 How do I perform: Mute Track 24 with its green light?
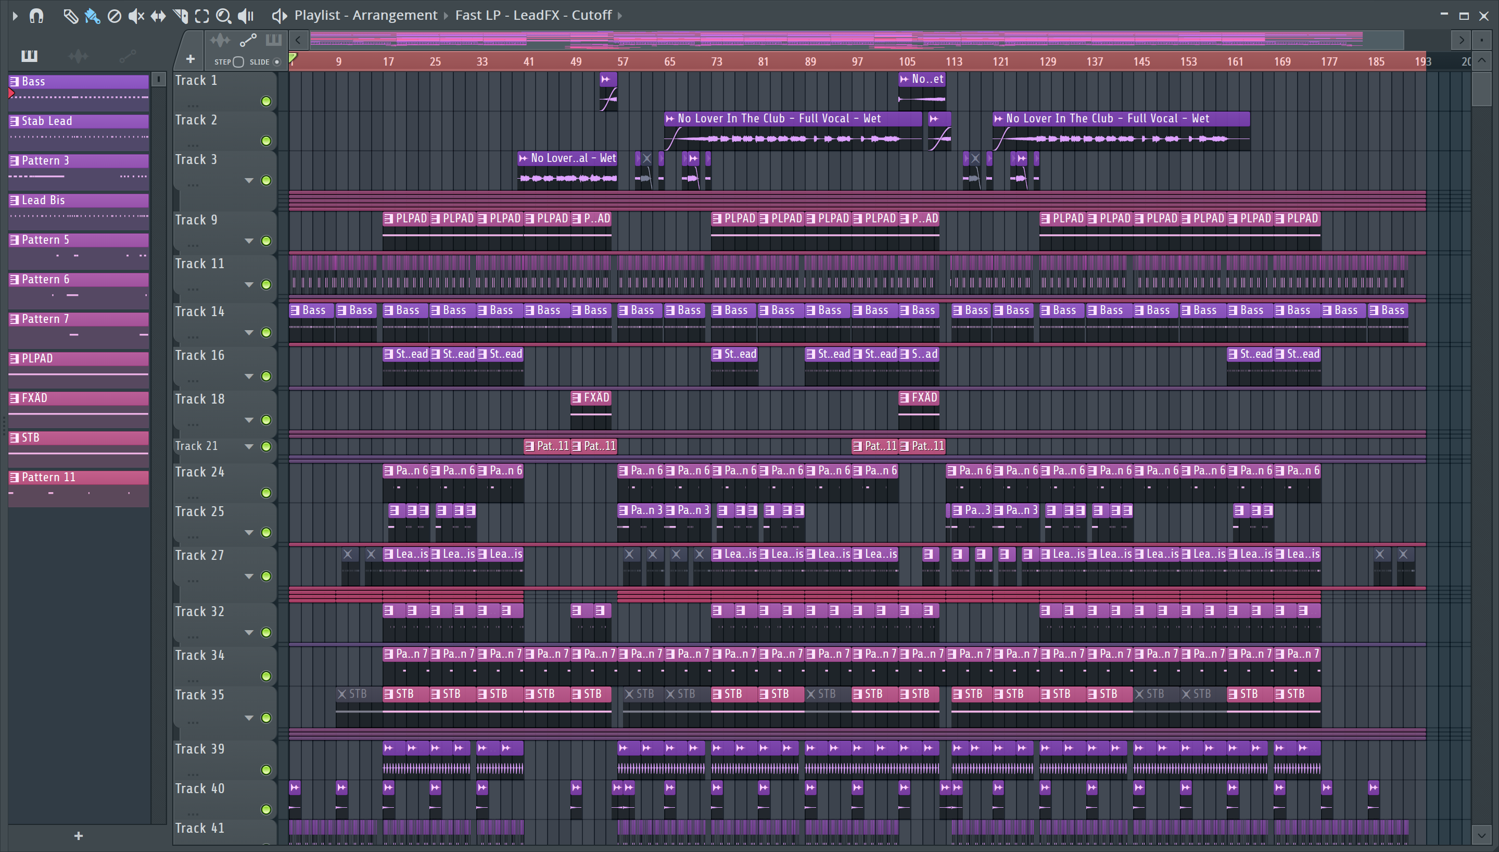tap(266, 493)
